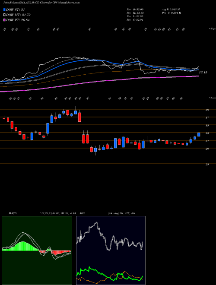Click the 'Pre V: 0.201 M' volume text
The width and height of the screenshot is (216, 285).
[172, 13]
